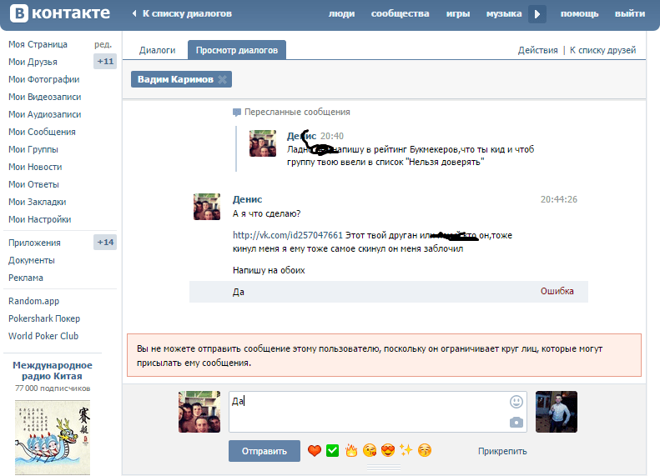
Task: Open the emoji smiley picker in message box
Action: 516,402
